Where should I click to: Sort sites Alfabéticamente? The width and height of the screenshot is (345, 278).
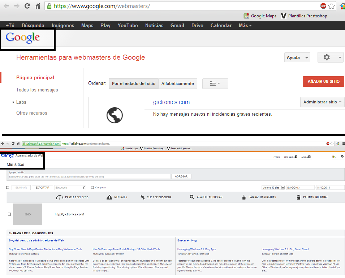pyautogui.click(x=178, y=84)
